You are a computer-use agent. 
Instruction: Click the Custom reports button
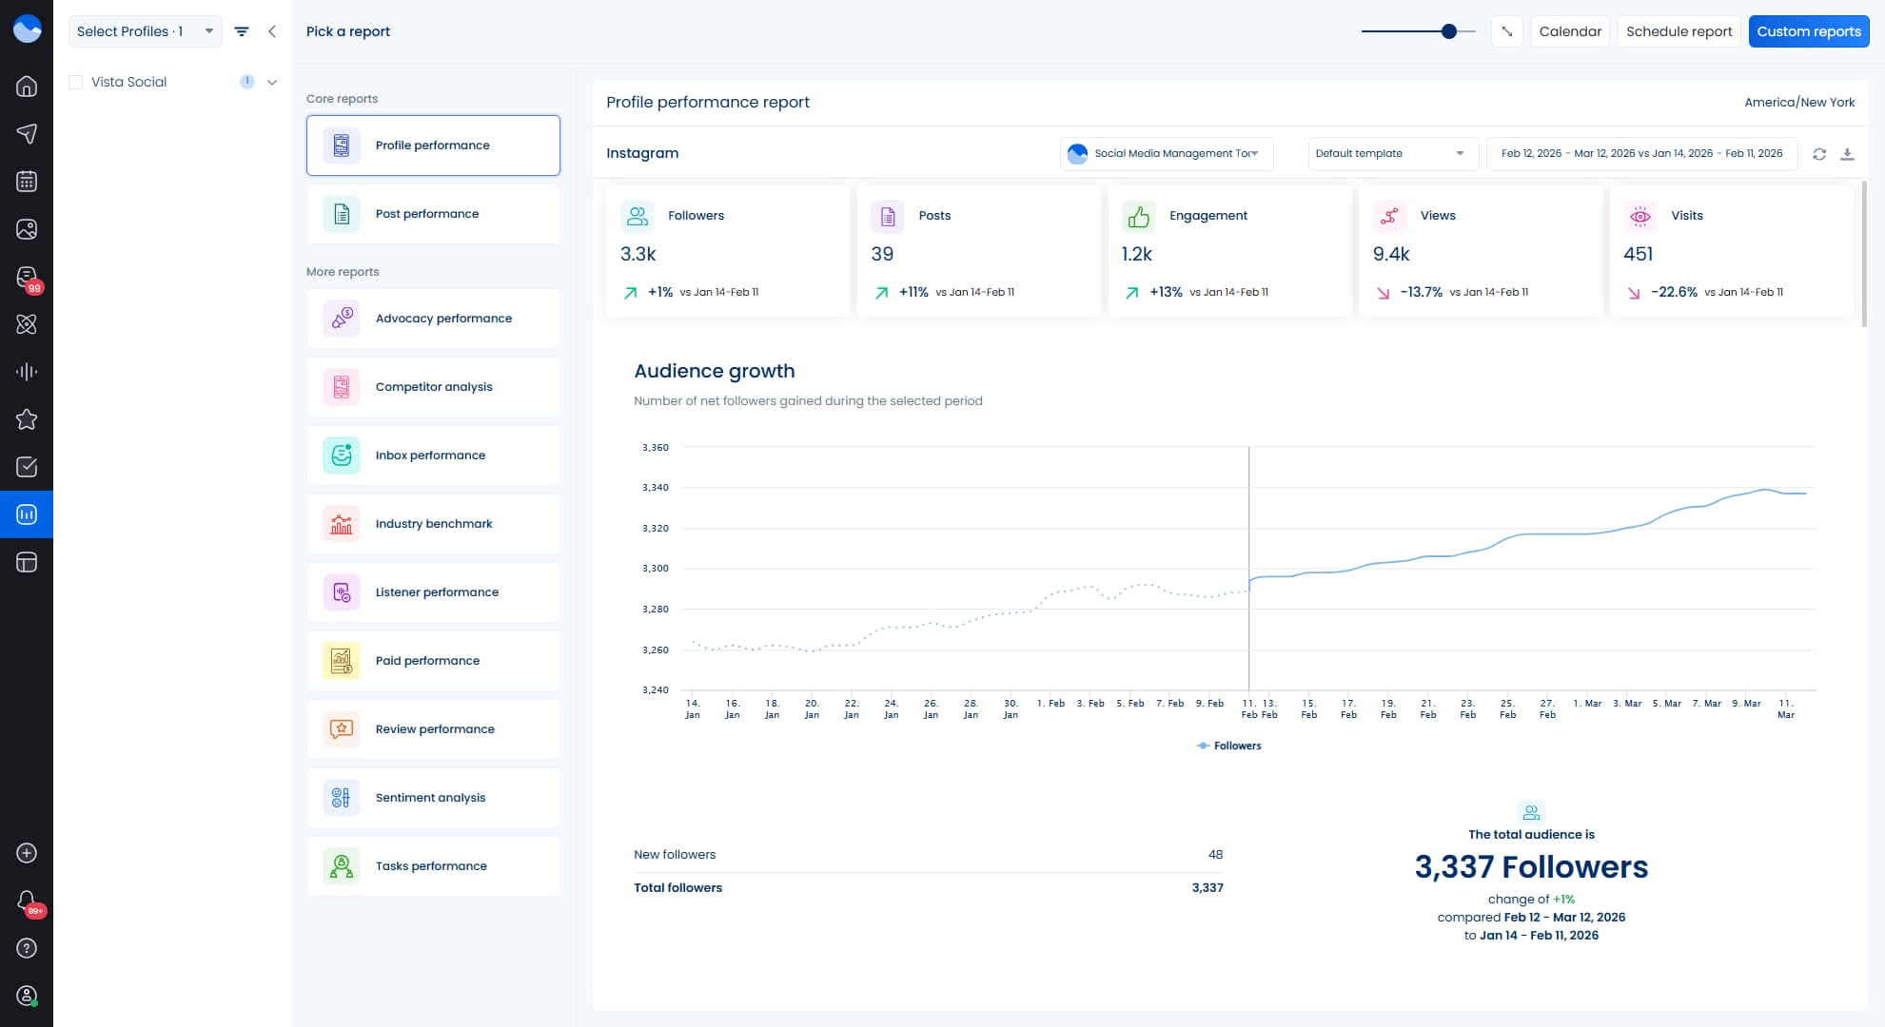(x=1807, y=30)
